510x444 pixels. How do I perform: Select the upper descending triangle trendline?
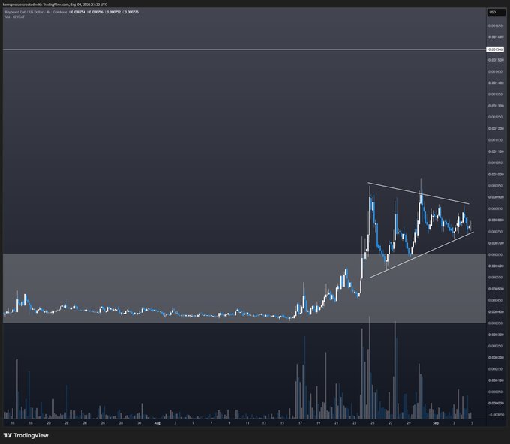click(418, 193)
